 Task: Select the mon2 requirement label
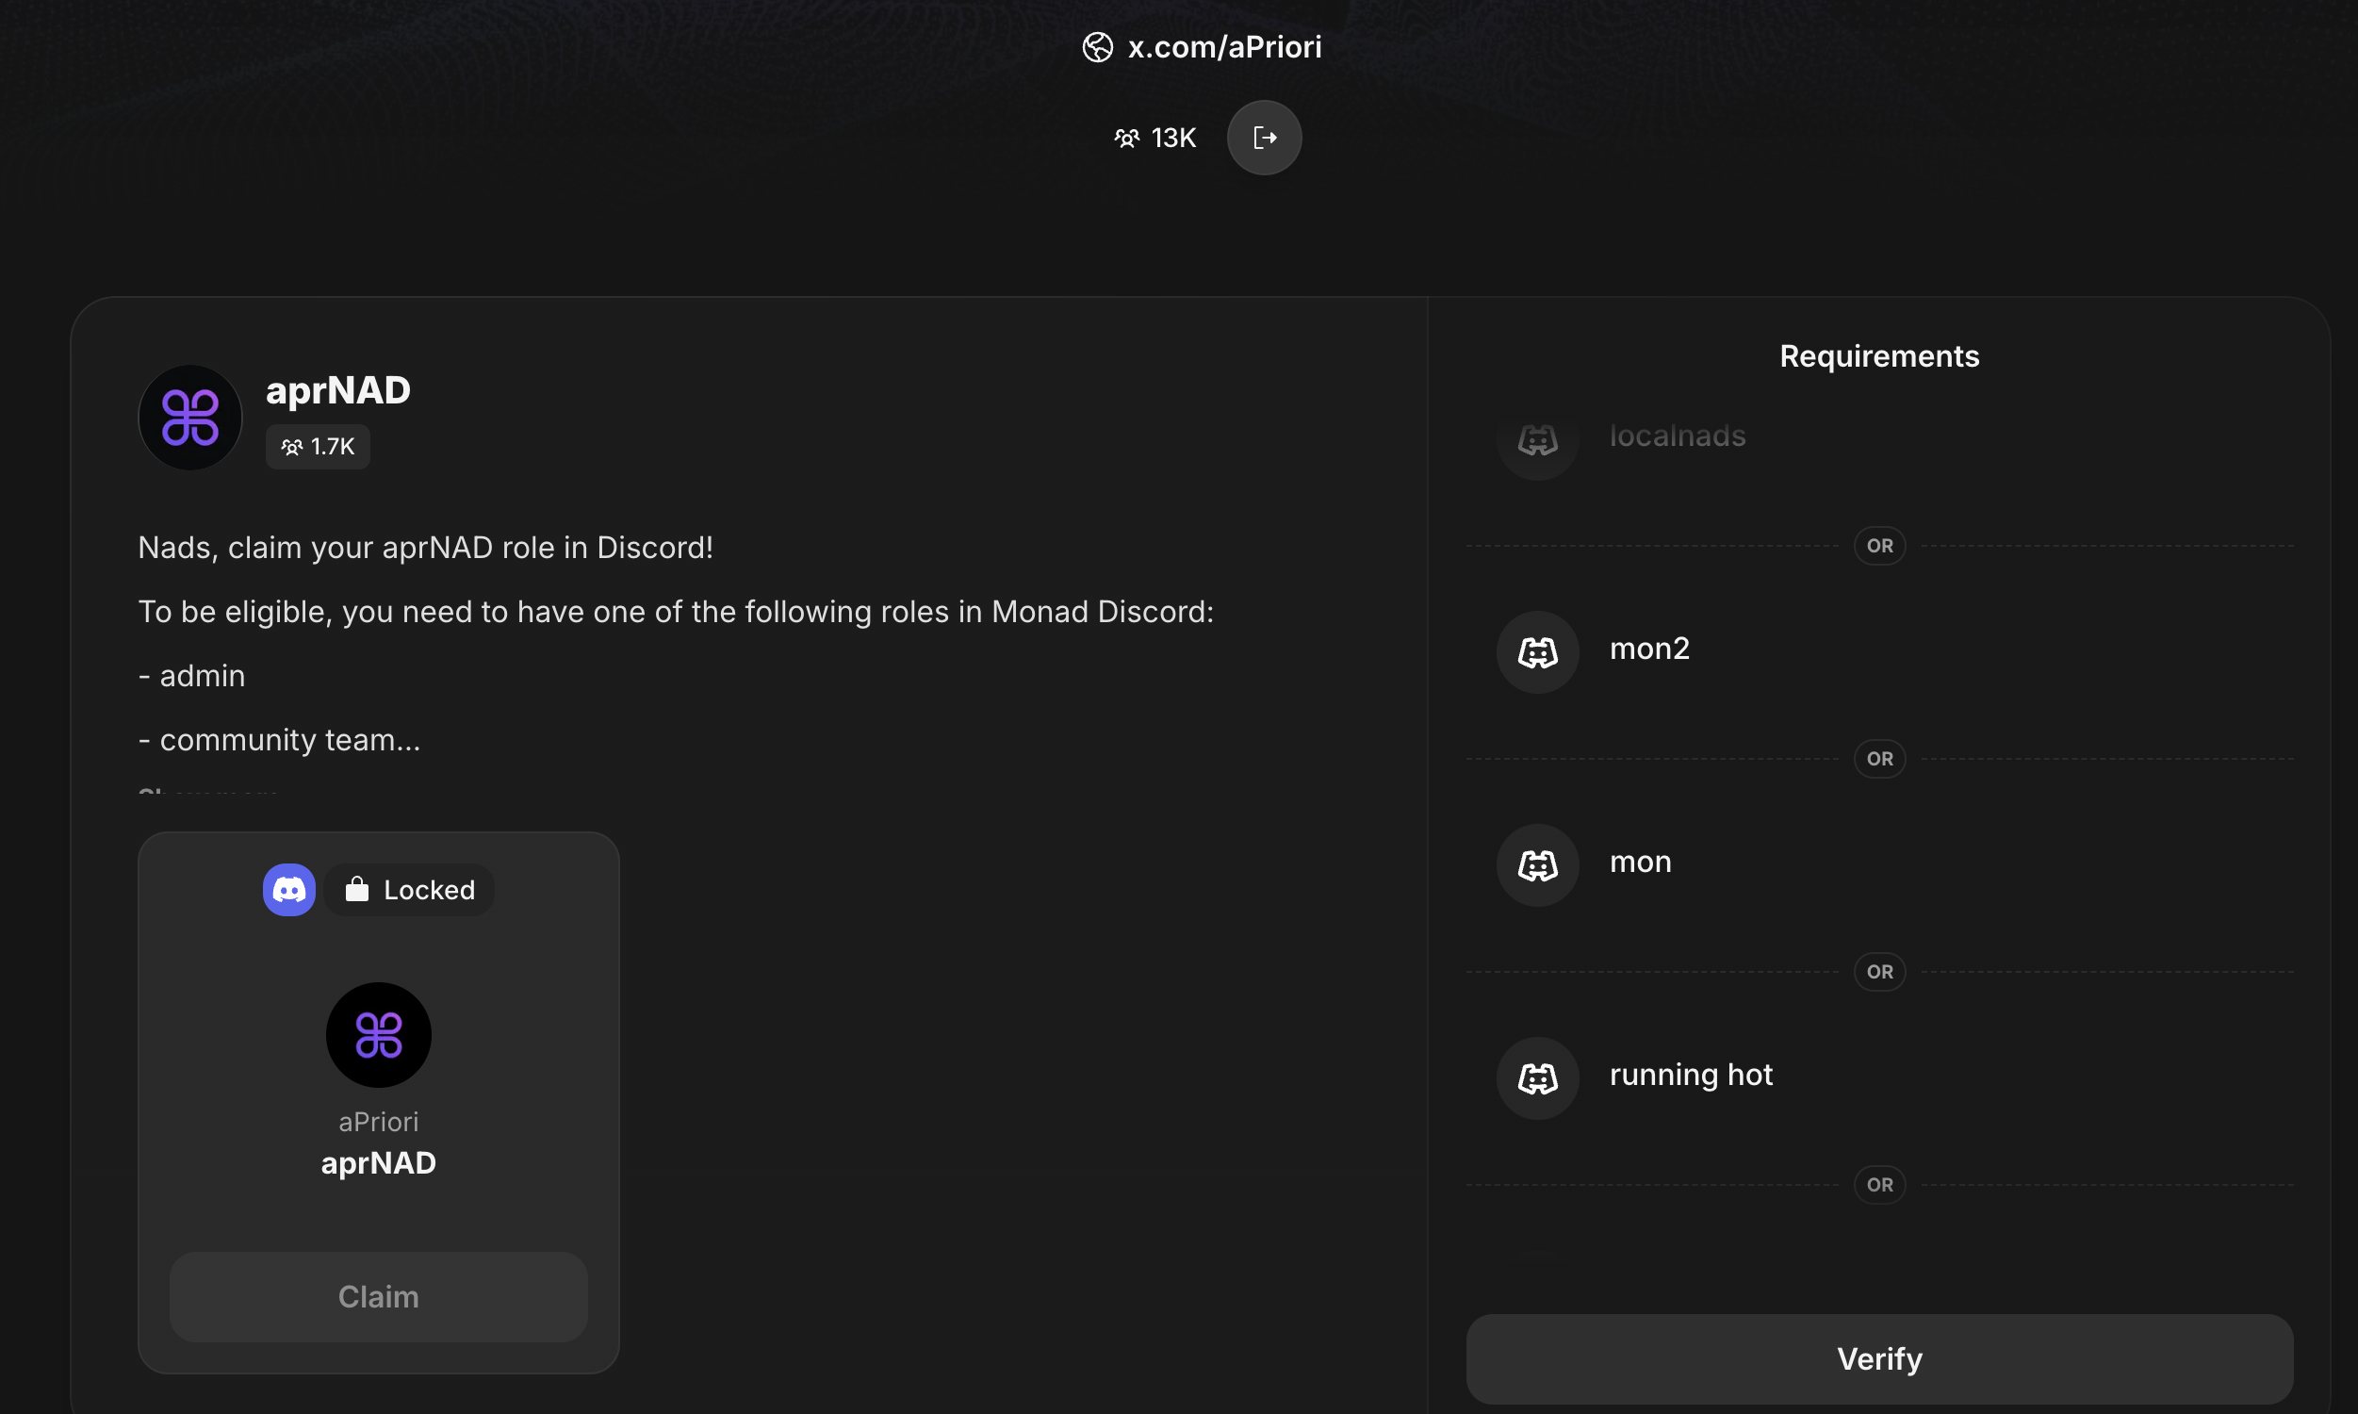[x=1649, y=649]
